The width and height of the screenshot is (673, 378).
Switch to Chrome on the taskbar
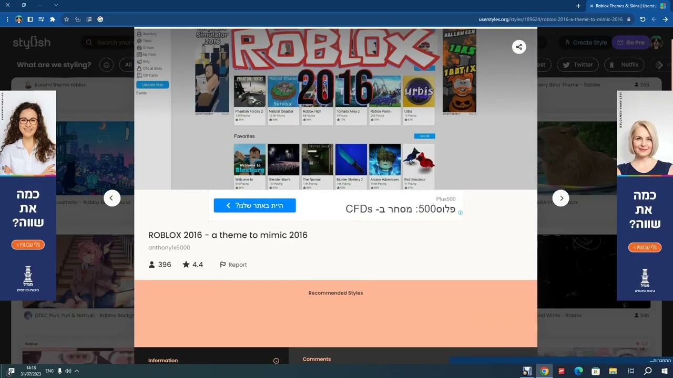[545, 371]
